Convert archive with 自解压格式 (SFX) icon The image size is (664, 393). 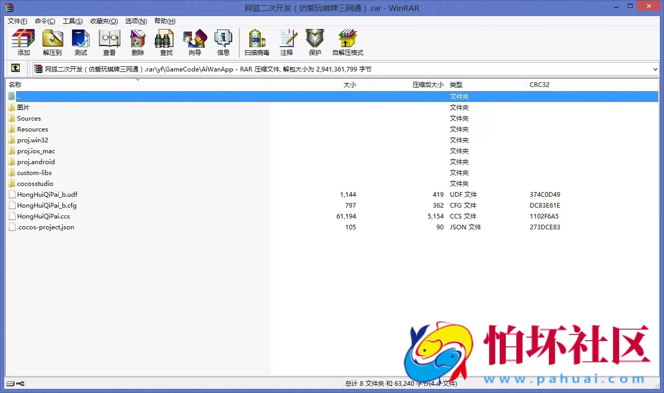click(347, 41)
